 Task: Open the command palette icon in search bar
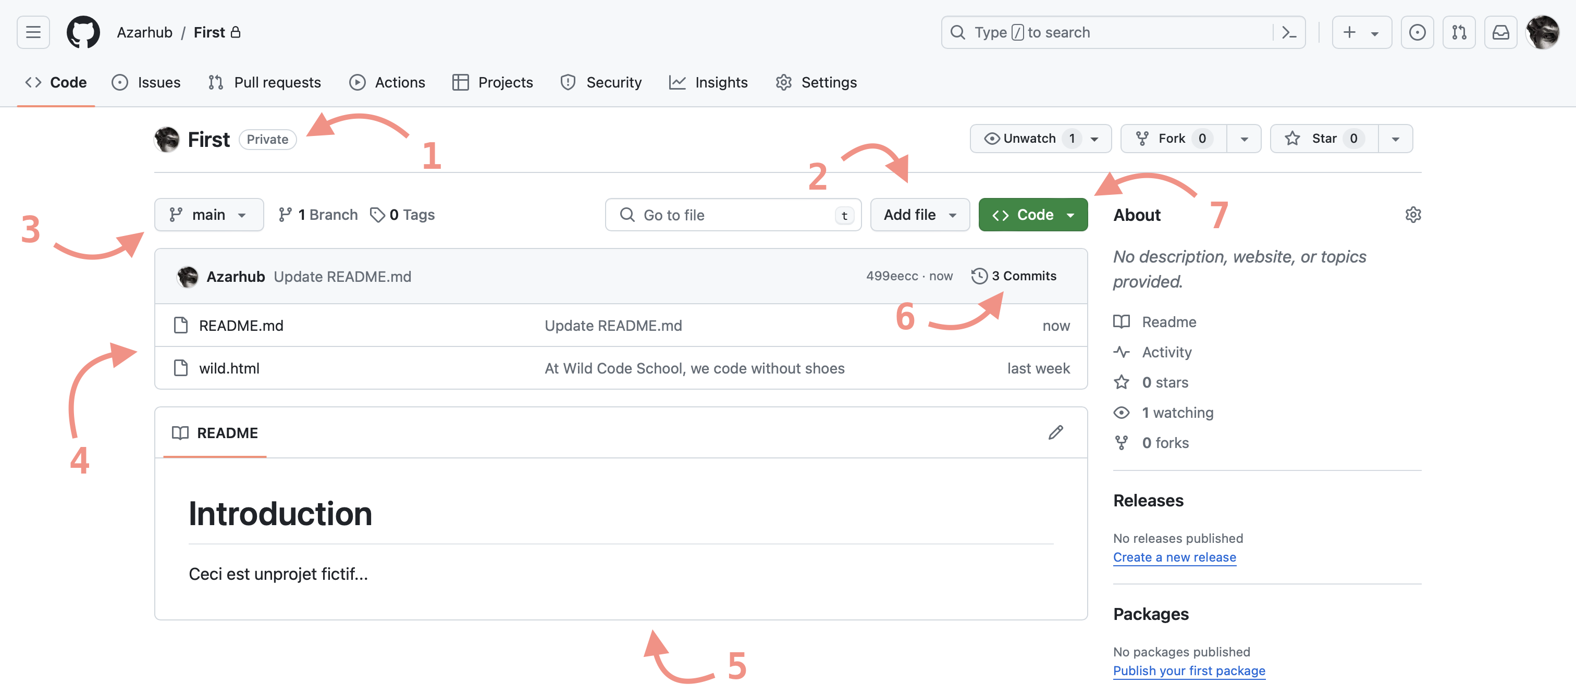click(x=1289, y=32)
